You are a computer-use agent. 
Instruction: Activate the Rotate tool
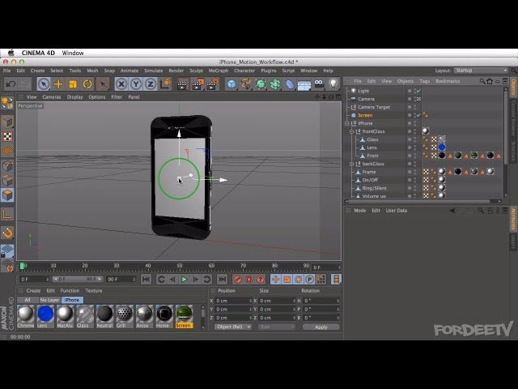87,84
